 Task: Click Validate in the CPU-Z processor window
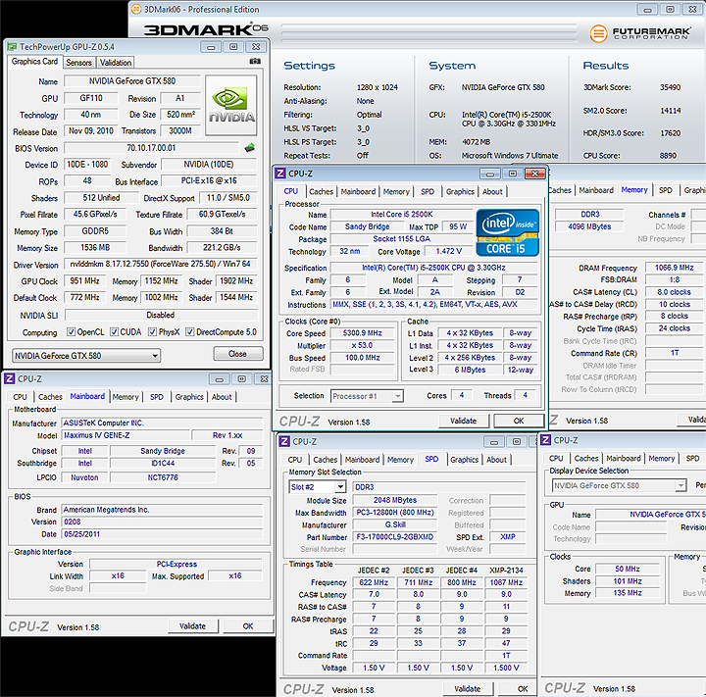(x=464, y=421)
